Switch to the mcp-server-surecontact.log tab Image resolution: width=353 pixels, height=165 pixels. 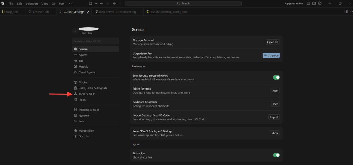tap(117, 12)
